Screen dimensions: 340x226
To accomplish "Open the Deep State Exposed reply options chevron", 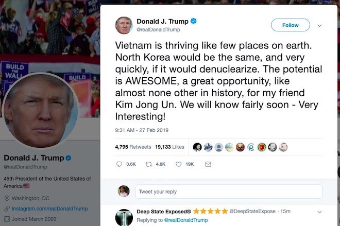I will point(319,212).
